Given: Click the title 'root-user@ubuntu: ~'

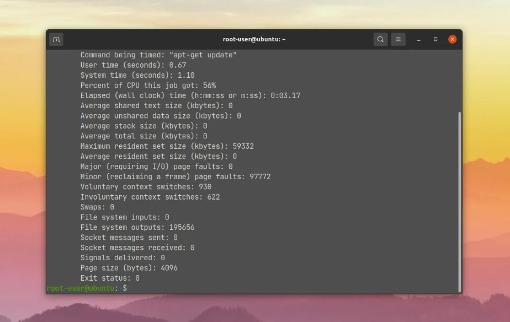Looking at the screenshot, I should click(255, 39).
